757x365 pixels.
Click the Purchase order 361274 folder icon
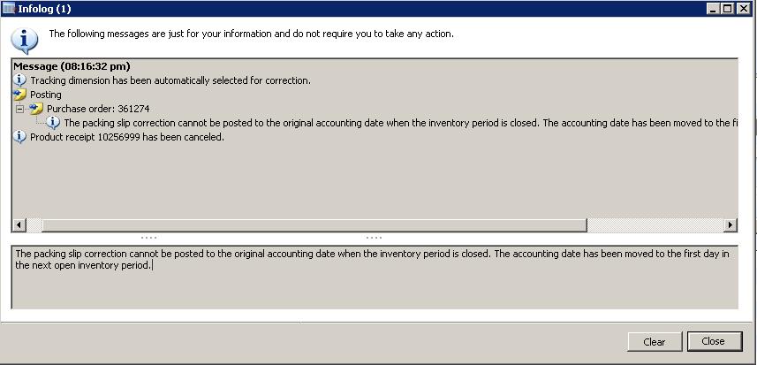coord(36,109)
